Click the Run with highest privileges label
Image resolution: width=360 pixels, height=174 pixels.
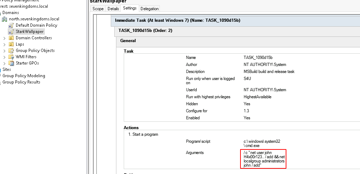pyautogui.click(x=208, y=97)
